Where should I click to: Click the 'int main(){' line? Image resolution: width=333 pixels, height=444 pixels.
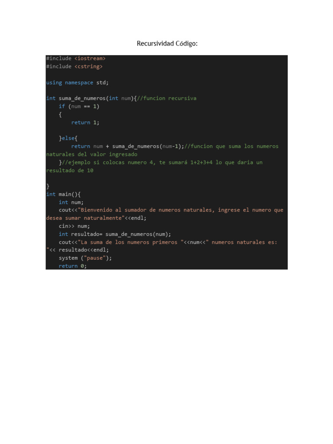[63, 194]
